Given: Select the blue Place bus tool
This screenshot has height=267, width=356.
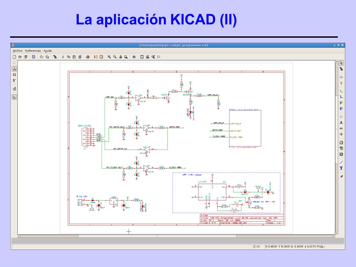Looking at the screenshot, I should [341, 97].
